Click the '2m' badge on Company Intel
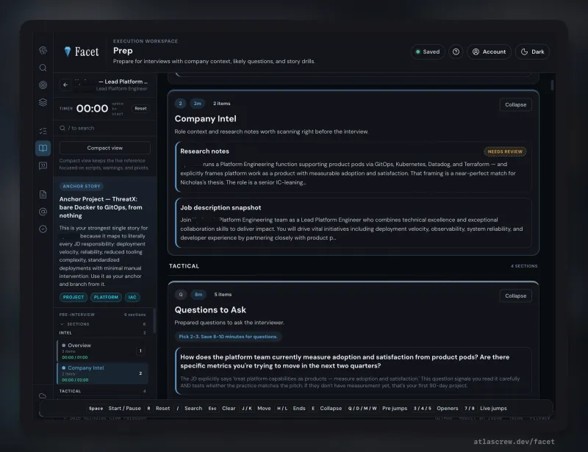Image resolution: width=588 pixels, height=452 pixels. 197,103
